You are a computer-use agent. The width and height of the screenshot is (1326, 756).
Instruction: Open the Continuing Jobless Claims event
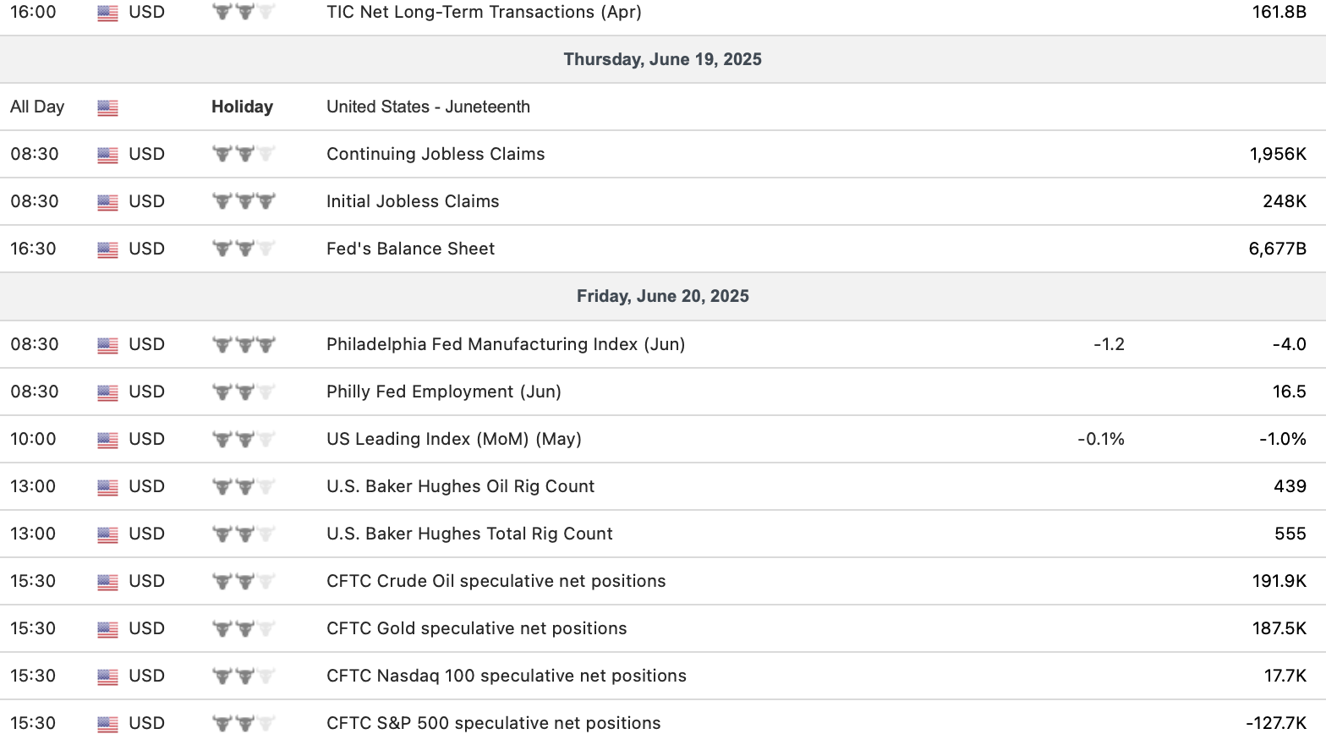click(436, 154)
